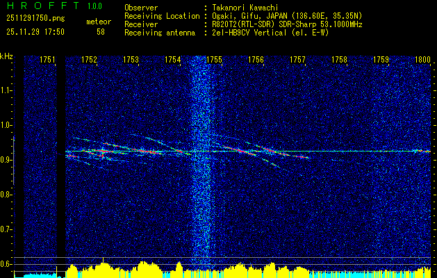
Task: Click the Receiver field label
Action: pyautogui.click(x=141, y=24)
